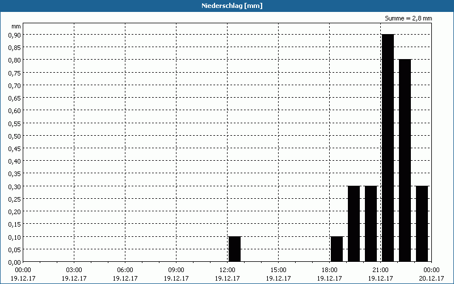Screen dimensions: 454x284
Task: Click the 21:00 x-axis label
Action: coord(380,270)
